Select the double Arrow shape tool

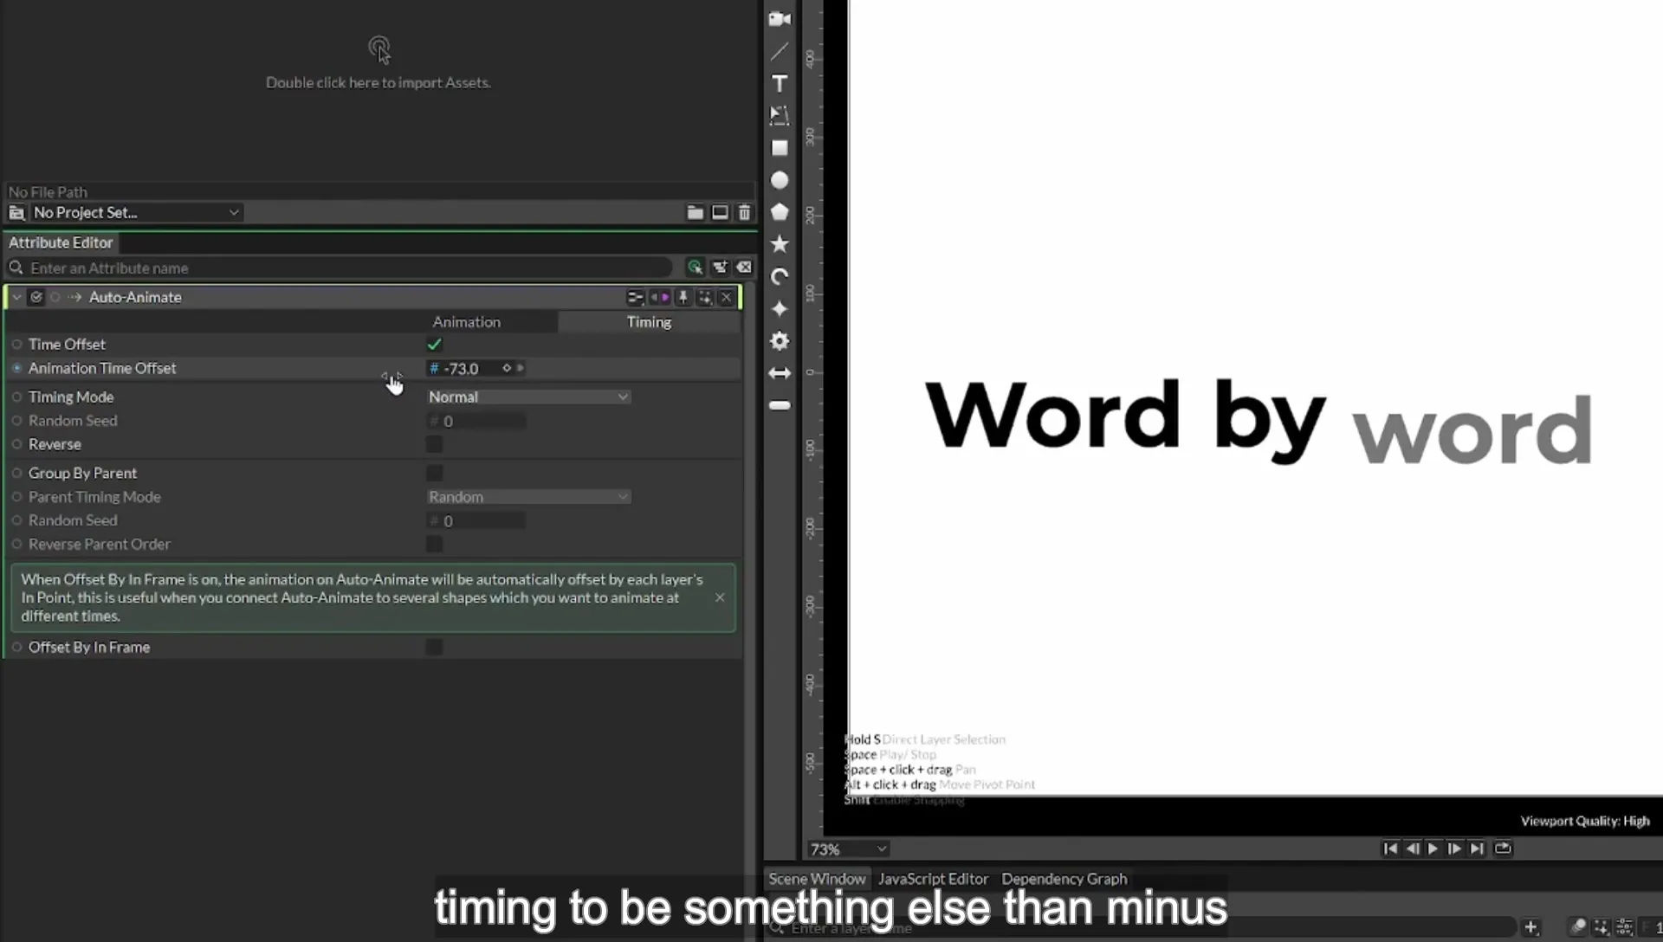tap(780, 373)
